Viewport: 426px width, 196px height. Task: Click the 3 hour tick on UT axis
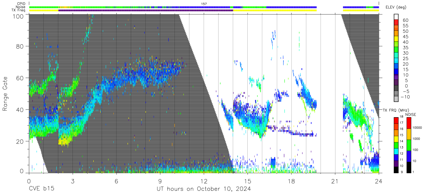(x=73, y=181)
